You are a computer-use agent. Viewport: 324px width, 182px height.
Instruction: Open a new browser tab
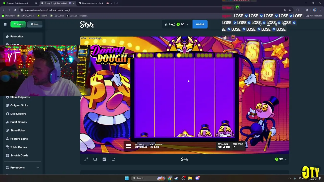(x=117, y=3)
